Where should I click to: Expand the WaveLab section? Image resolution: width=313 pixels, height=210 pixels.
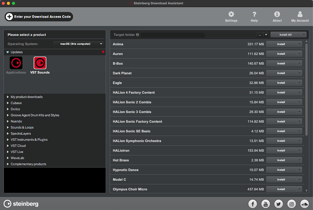17,158
